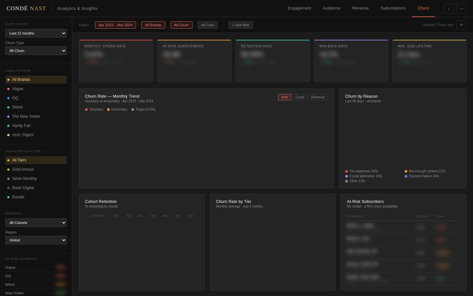Open the Last 12 months date range dropdown
Viewport: 473px width, 296px height.
(36, 33)
